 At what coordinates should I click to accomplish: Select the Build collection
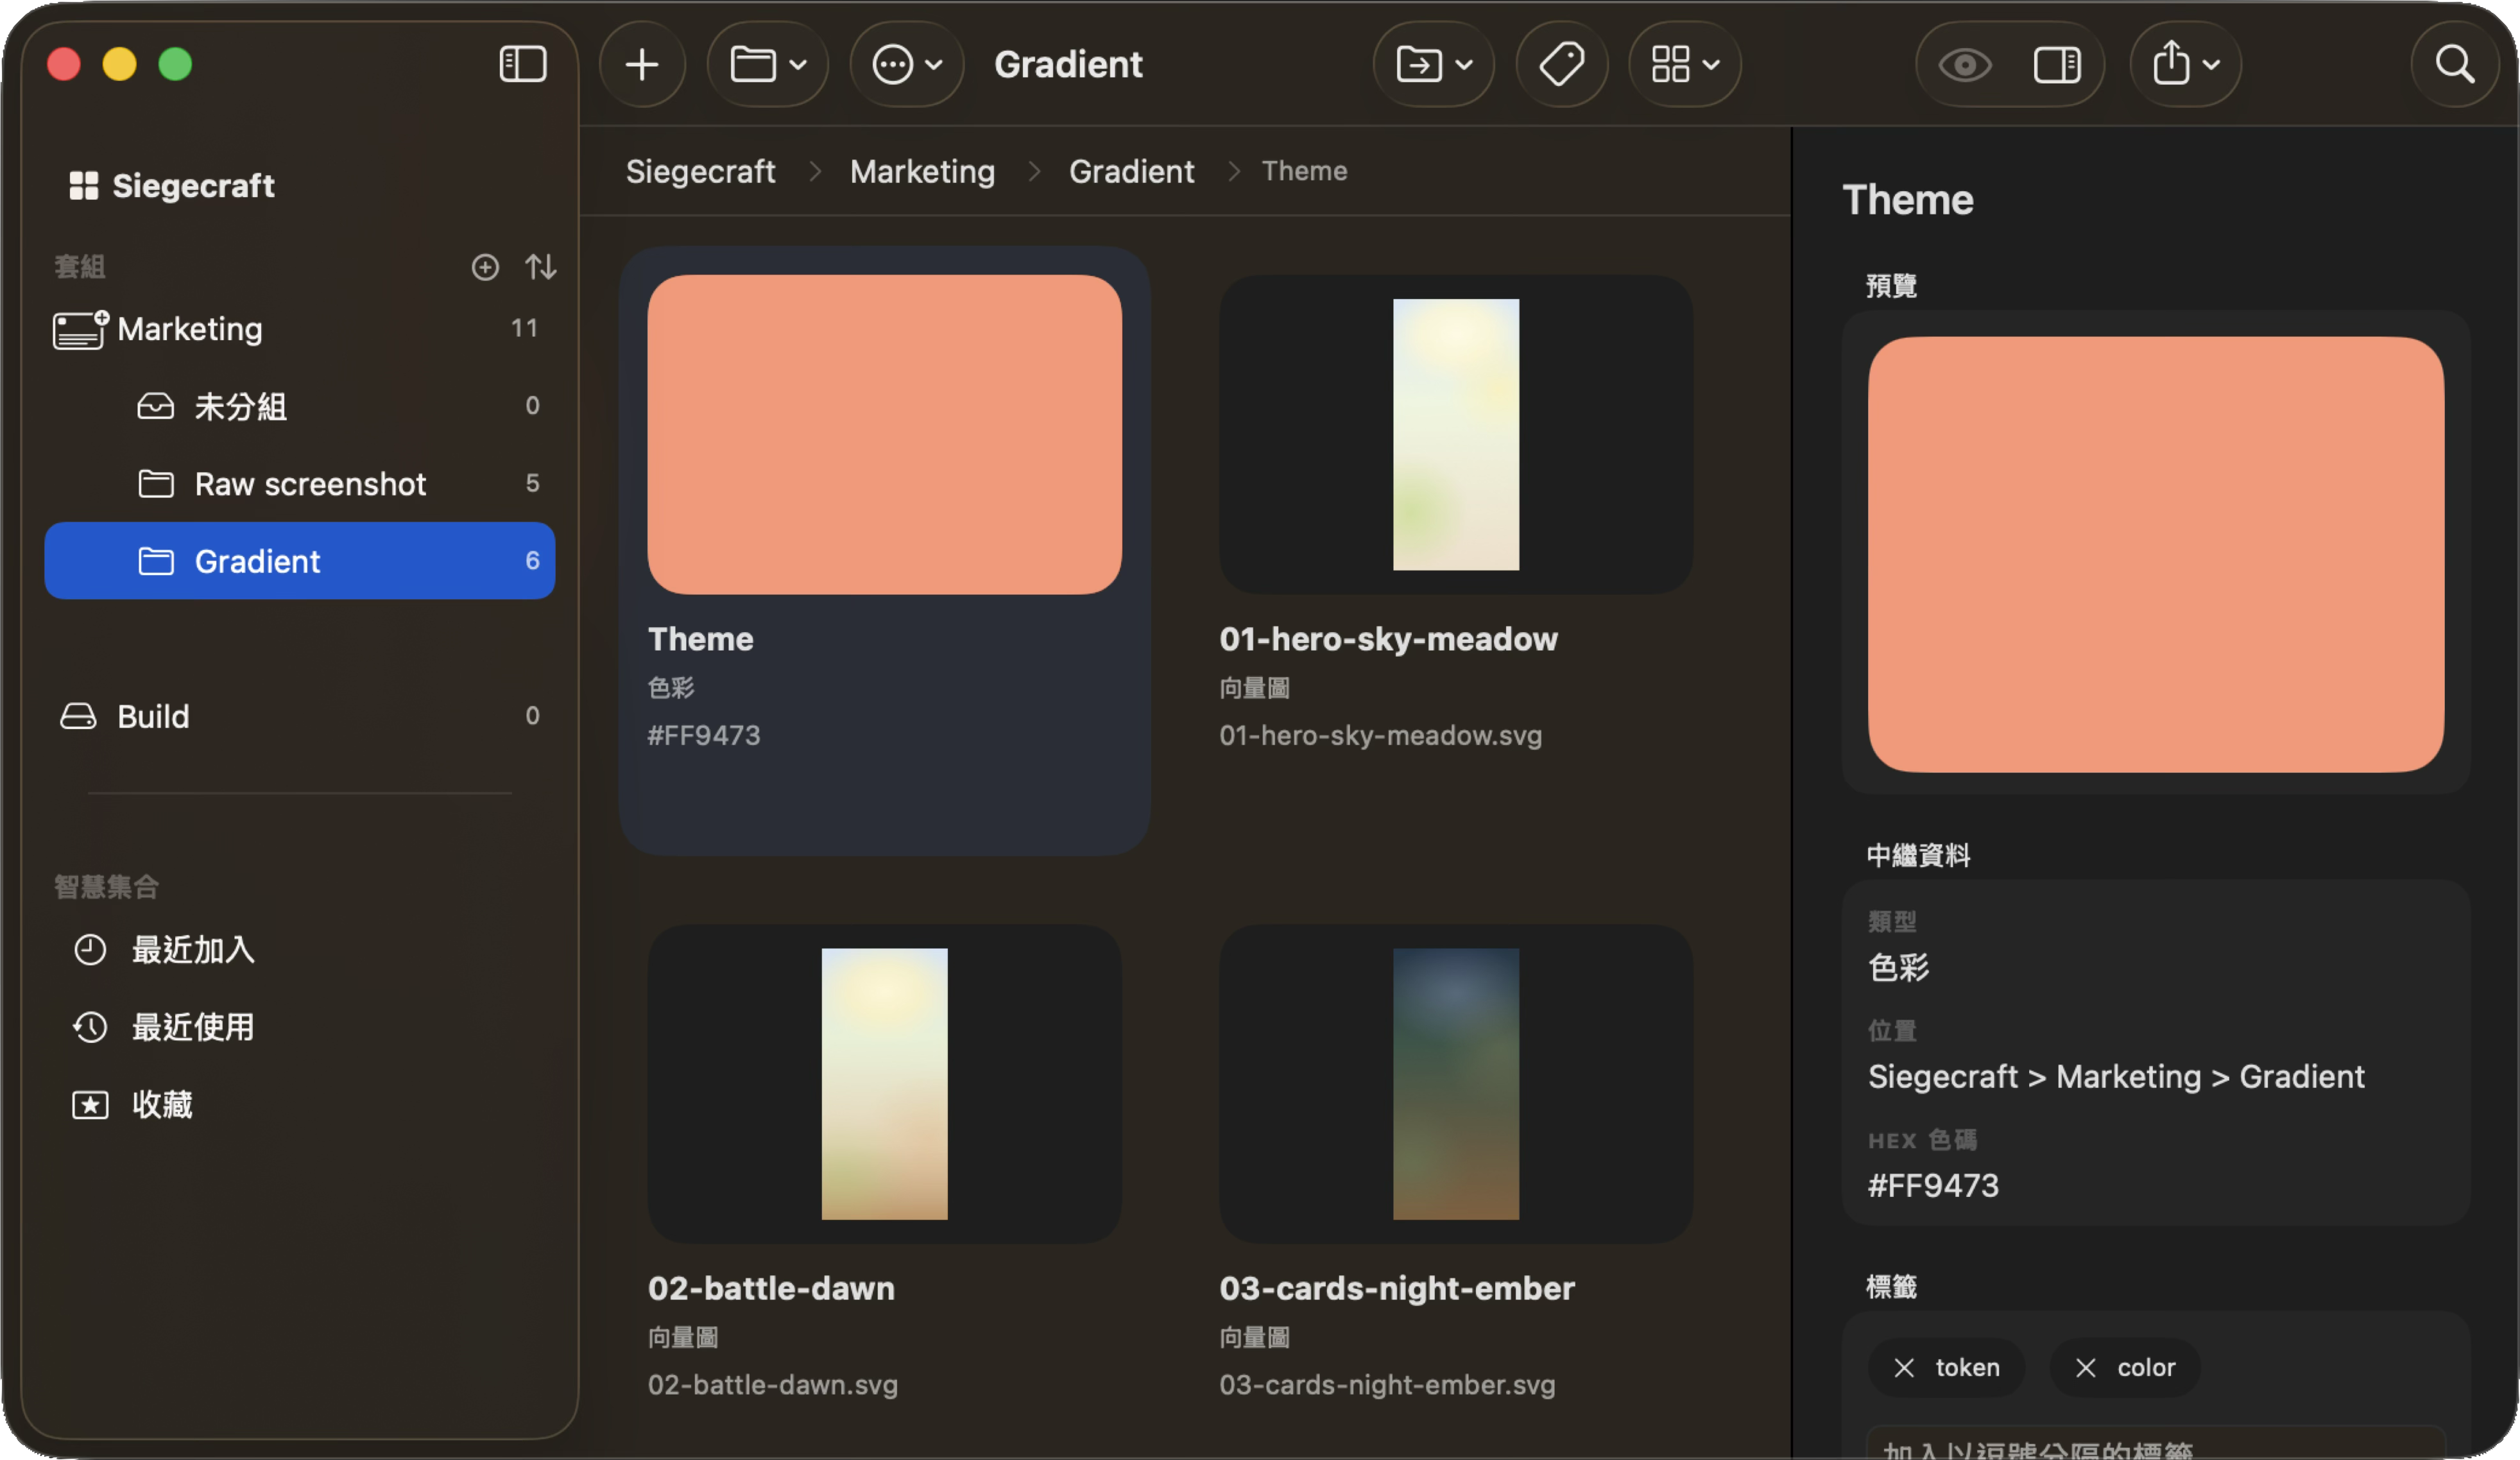pos(300,716)
